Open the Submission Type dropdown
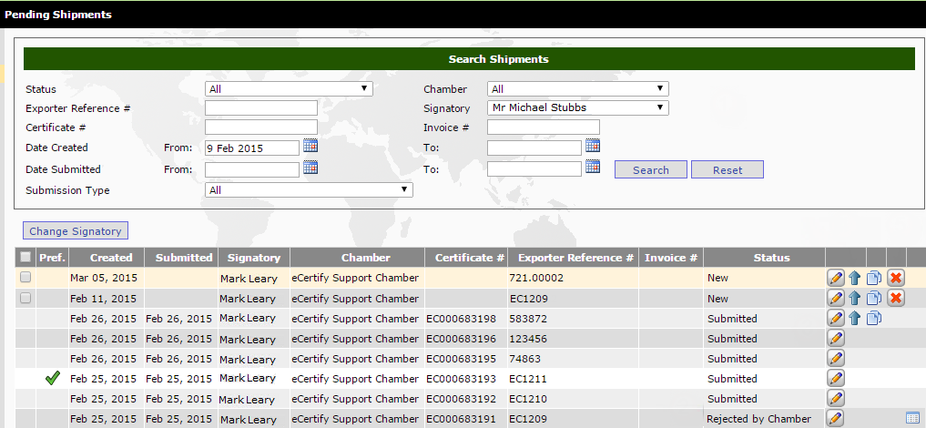Screen dimensions: 926x428 point(309,190)
